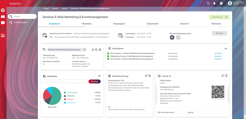This screenshot has width=246, height=119.
Task: Click the Anmeldungen legend link
Action: pyautogui.click(x=72, y=93)
